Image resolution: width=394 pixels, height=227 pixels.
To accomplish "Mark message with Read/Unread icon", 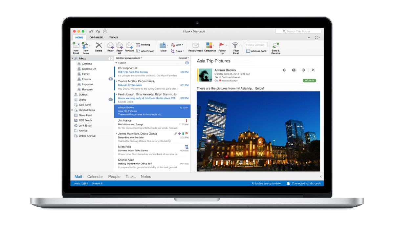I will click(x=195, y=48).
